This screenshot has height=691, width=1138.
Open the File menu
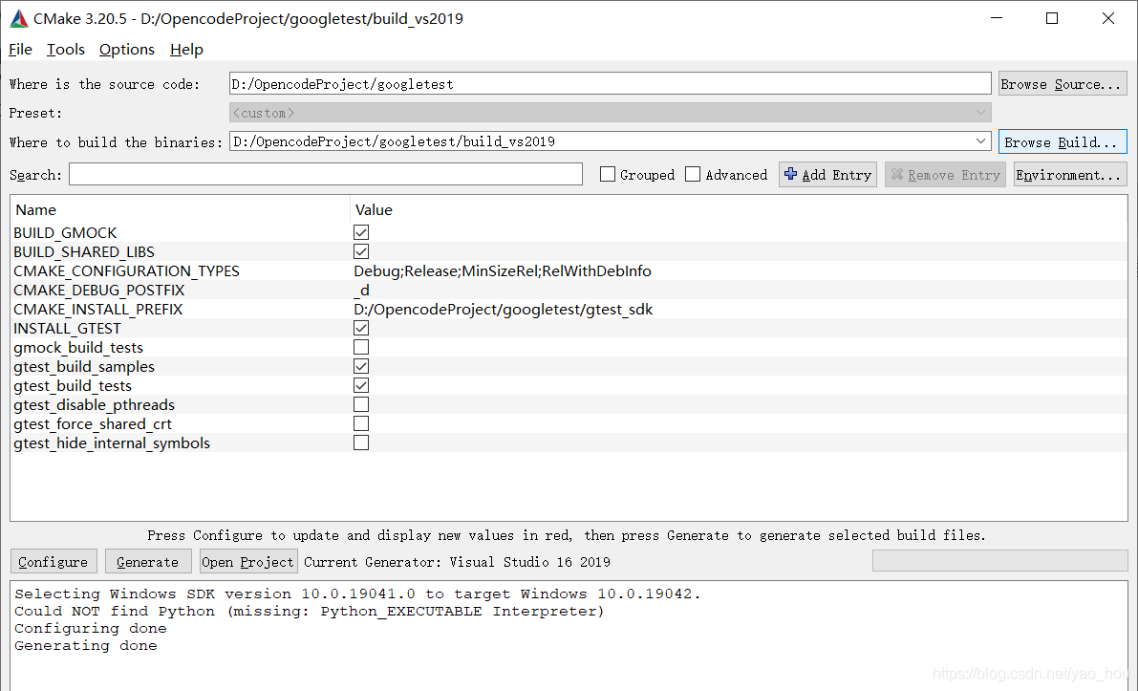pos(20,50)
